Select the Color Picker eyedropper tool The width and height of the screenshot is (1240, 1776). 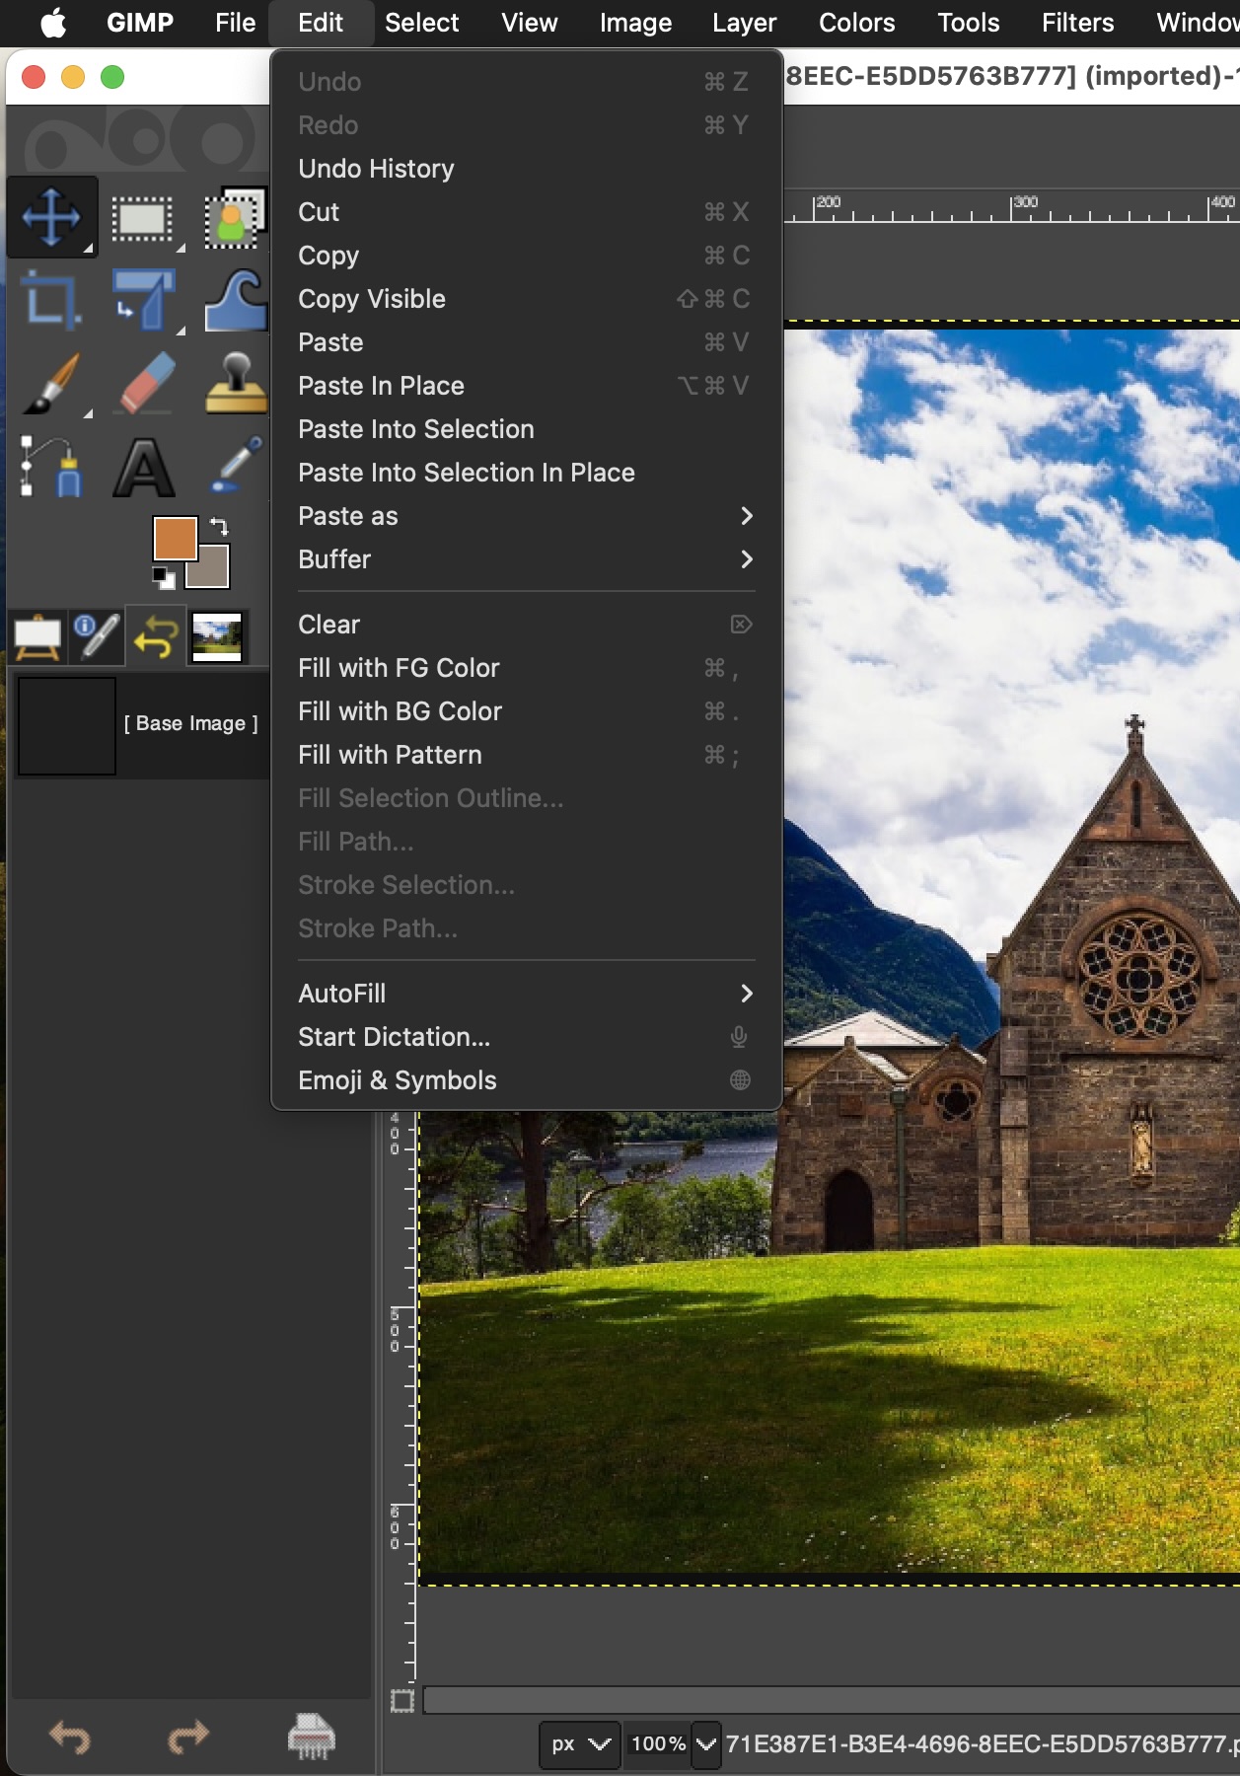[x=235, y=466]
